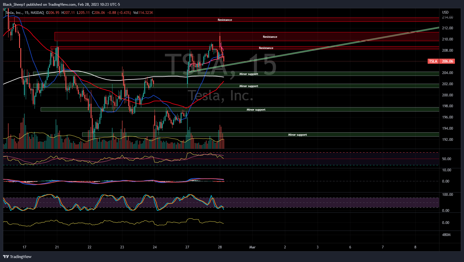Click the 202.00 price axis label

pos(447,84)
